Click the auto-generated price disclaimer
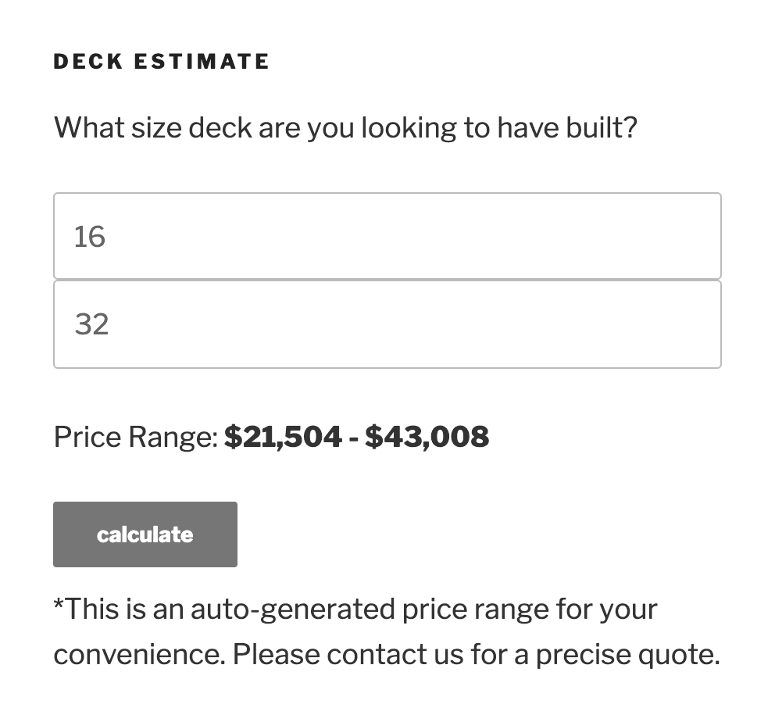Screen dimensions: 775x722 tap(387, 631)
